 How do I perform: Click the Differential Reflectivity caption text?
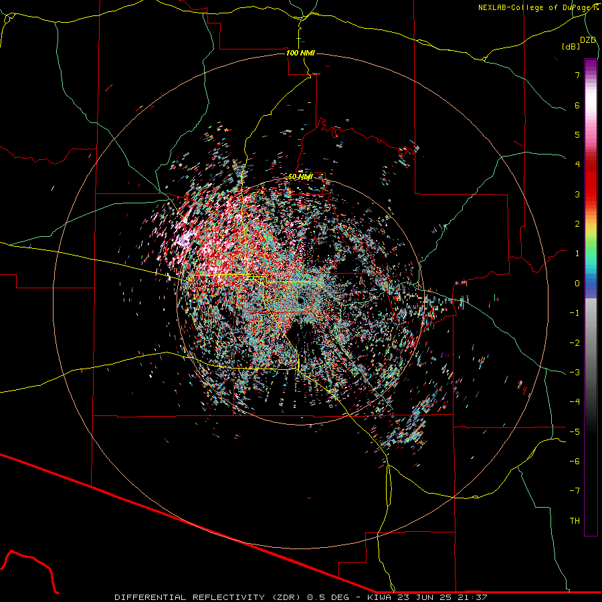click(300, 597)
